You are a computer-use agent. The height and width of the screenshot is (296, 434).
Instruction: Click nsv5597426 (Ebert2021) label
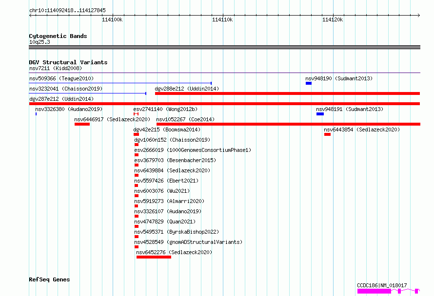click(x=166, y=181)
